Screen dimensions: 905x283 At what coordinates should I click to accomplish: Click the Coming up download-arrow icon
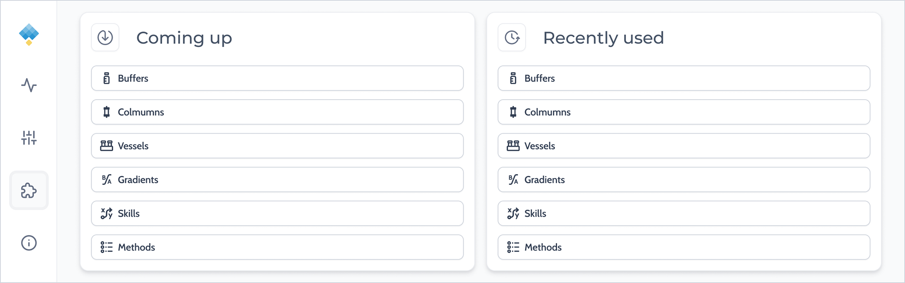point(105,37)
